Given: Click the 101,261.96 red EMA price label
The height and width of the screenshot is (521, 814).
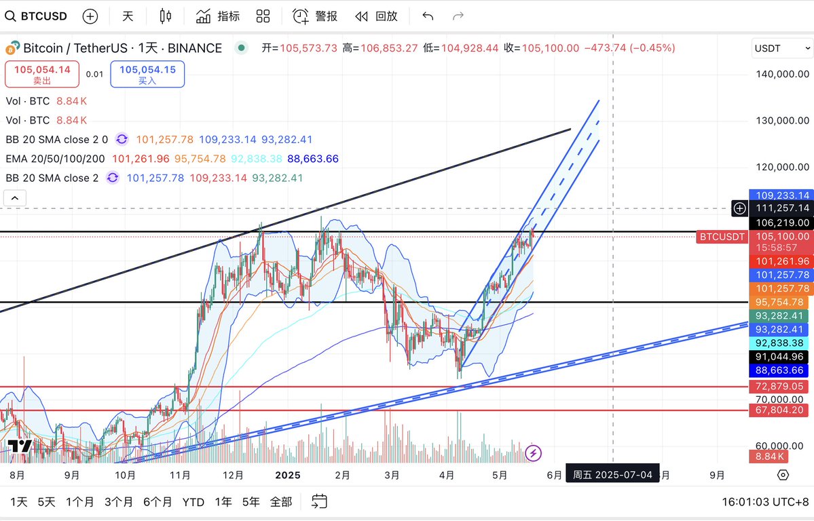Looking at the screenshot, I should click(782, 261).
